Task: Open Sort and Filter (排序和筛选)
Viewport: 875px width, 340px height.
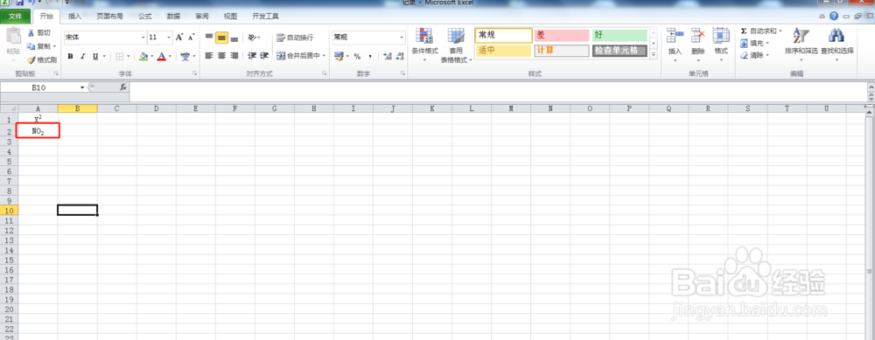Action: pyautogui.click(x=801, y=44)
